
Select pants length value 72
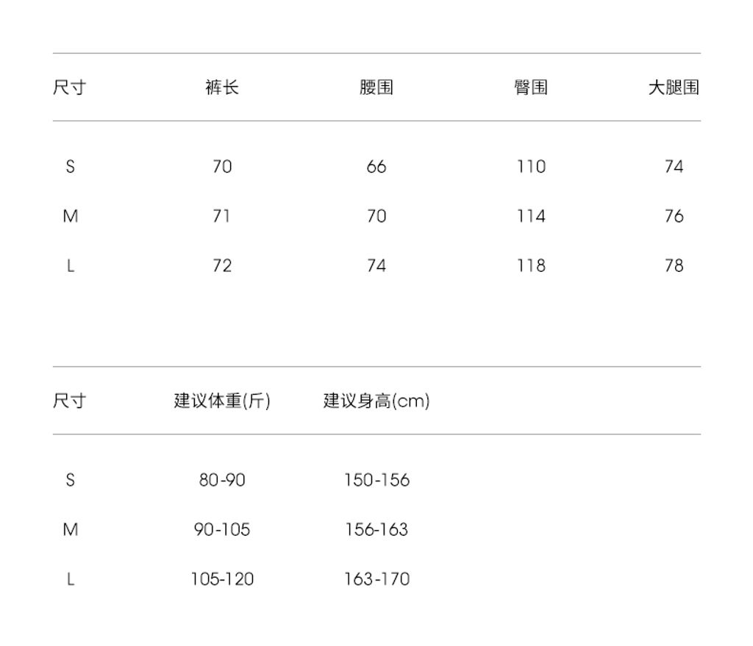tap(222, 265)
